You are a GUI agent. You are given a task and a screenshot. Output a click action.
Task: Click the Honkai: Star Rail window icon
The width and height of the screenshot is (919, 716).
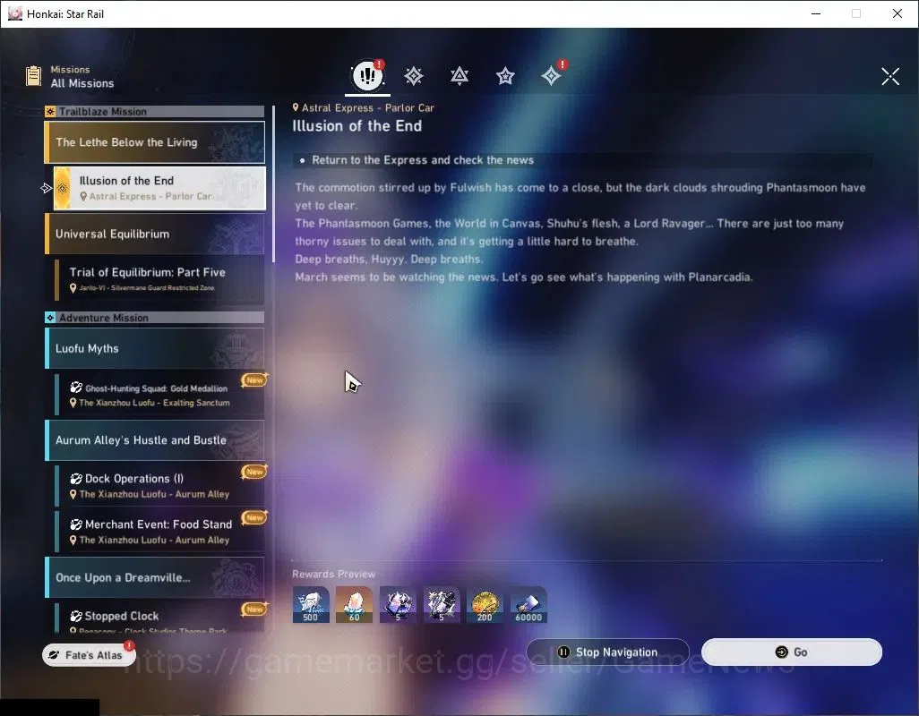click(x=14, y=13)
